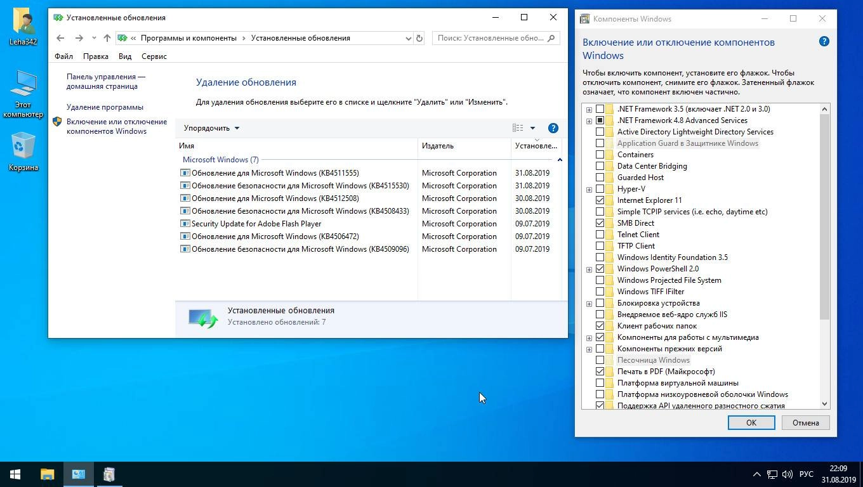Screen dimensions: 863x487
Task: Toggle SMB Direct checkbox
Action: (x=600, y=223)
